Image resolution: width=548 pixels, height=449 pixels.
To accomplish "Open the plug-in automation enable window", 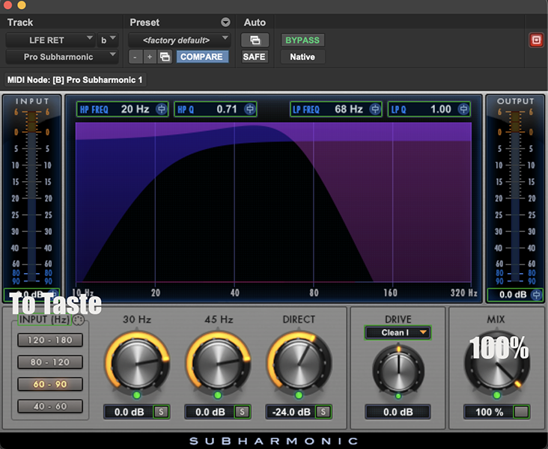I will click(255, 40).
